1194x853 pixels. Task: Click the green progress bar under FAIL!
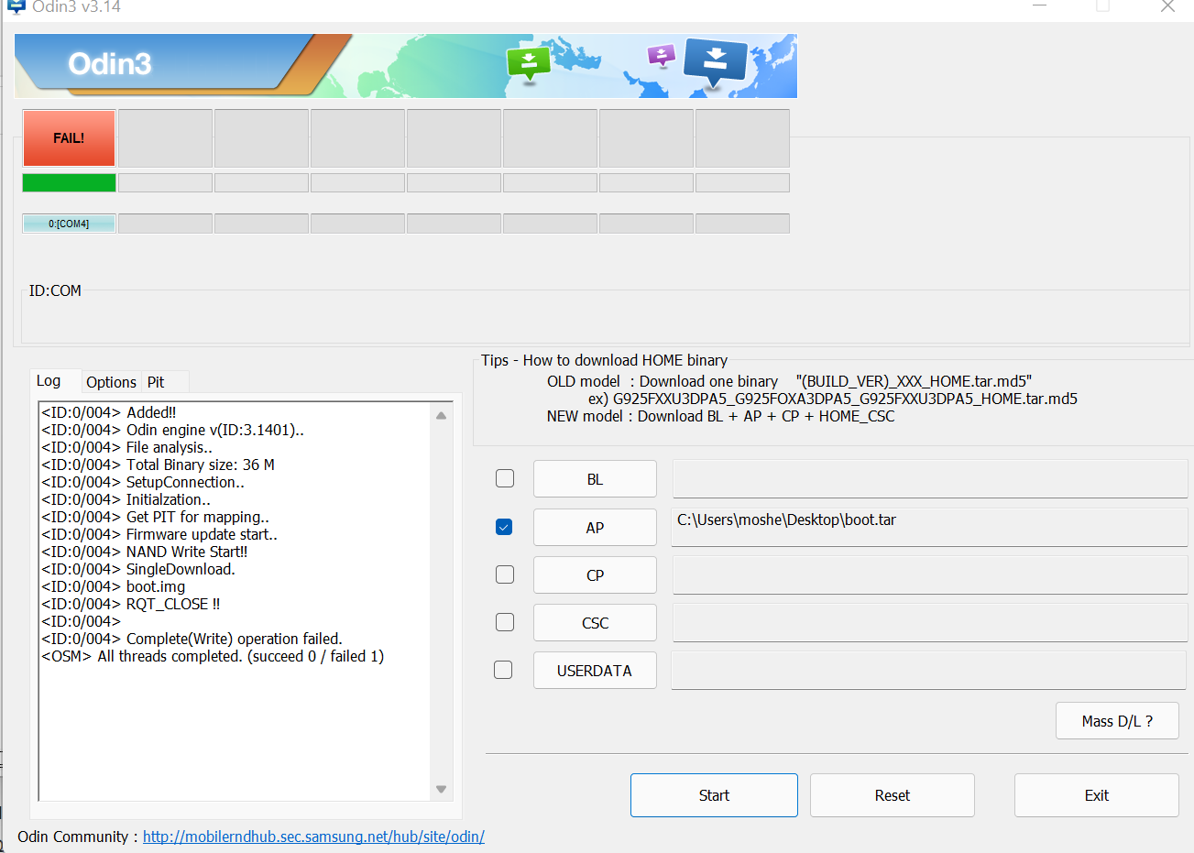pyautogui.click(x=69, y=182)
